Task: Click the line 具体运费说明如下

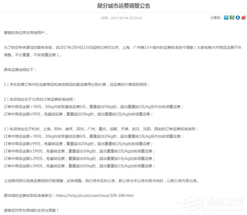Action: 20,69
